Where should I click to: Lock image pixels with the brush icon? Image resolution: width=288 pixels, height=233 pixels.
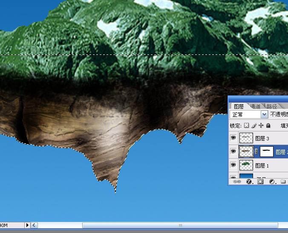click(254, 125)
